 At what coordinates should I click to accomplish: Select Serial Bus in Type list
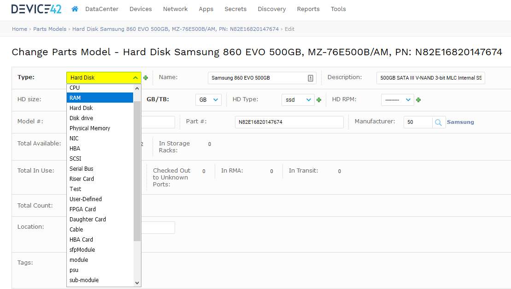(x=100, y=168)
